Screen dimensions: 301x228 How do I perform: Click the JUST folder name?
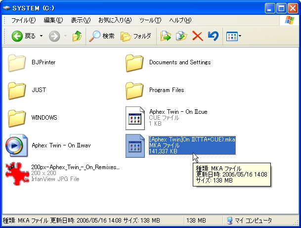tap(39, 90)
